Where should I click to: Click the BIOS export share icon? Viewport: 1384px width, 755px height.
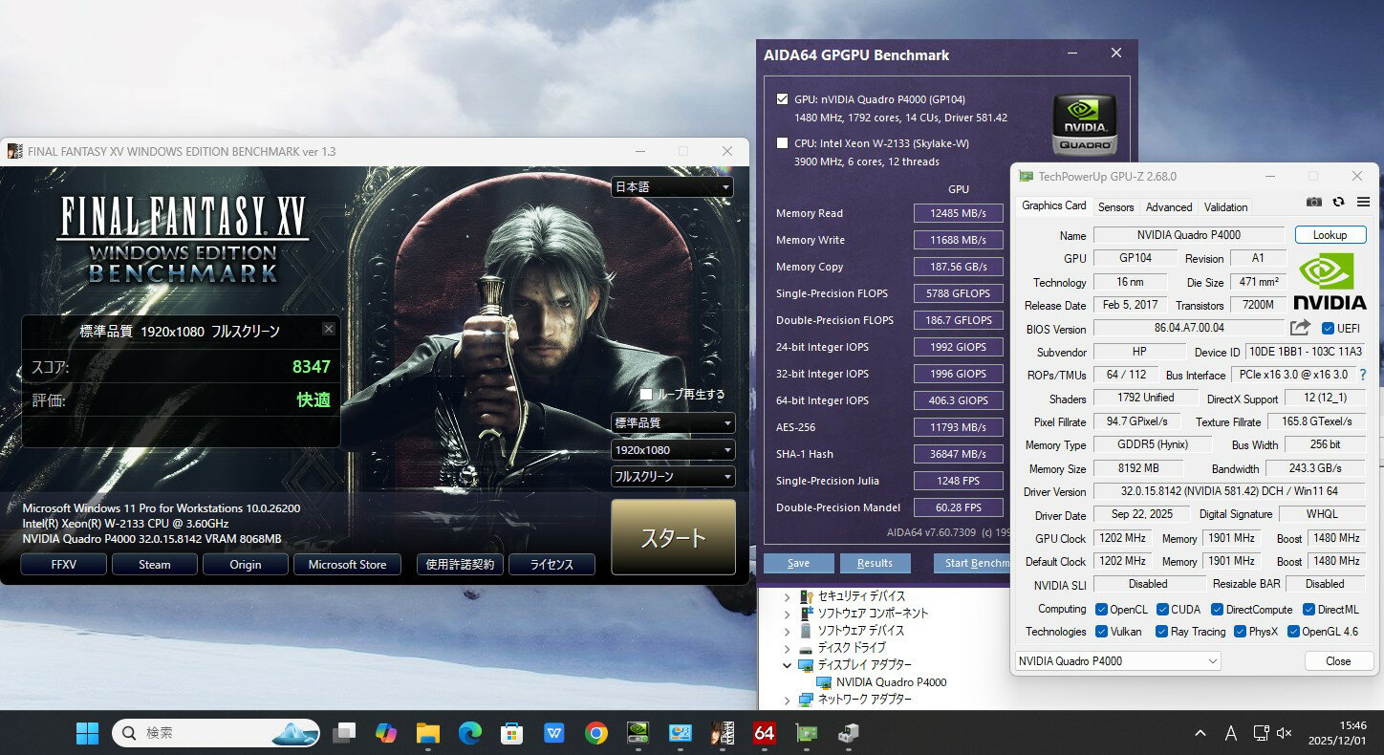[1299, 328]
